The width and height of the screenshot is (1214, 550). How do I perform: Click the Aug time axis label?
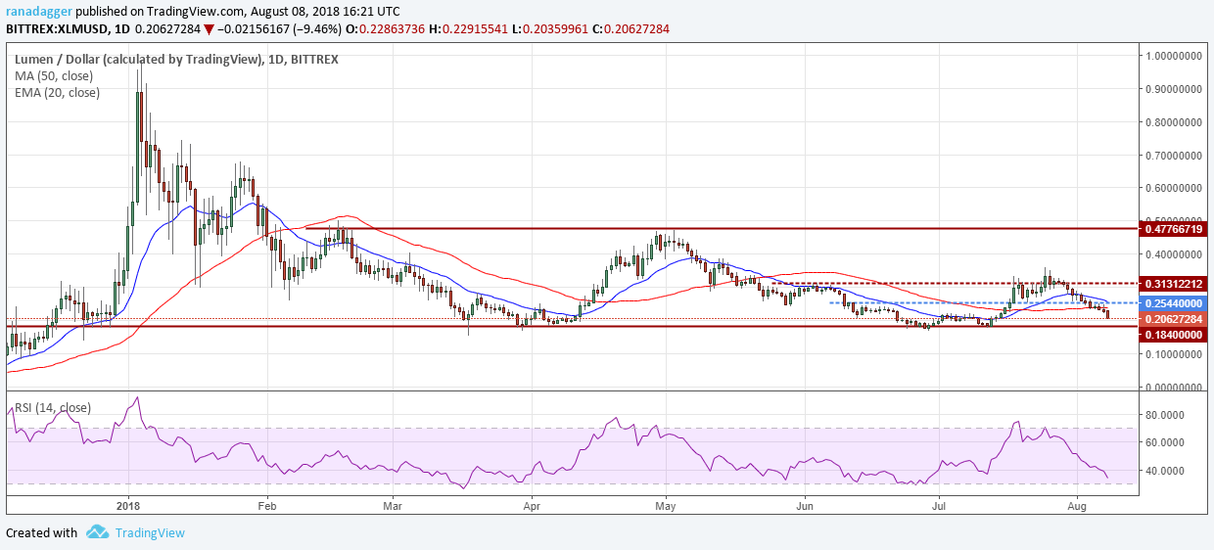tap(1076, 506)
